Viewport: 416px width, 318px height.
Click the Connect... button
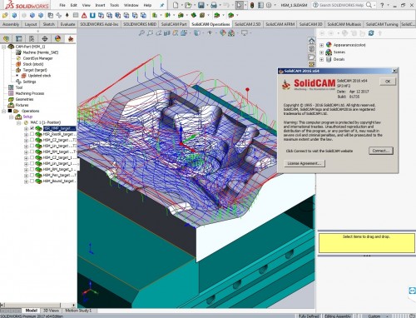click(381, 151)
